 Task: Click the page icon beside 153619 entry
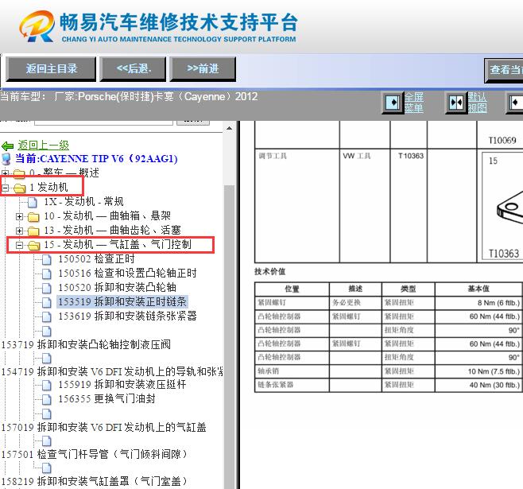[47, 316]
